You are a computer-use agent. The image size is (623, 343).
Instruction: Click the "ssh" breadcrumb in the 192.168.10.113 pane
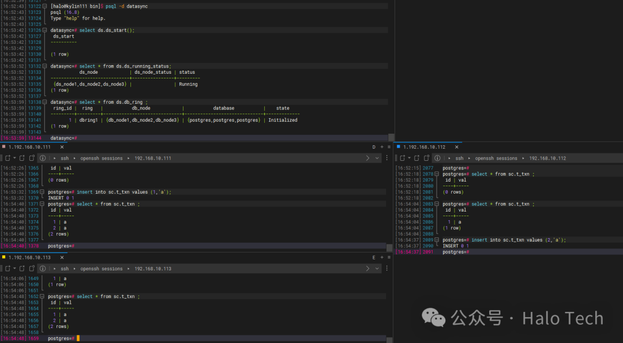(65, 269)
